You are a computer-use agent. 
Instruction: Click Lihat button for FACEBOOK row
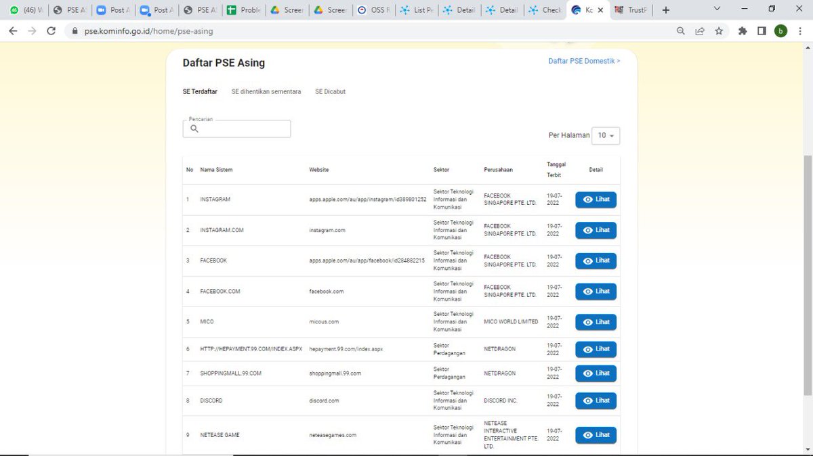(x=596, y=260)
